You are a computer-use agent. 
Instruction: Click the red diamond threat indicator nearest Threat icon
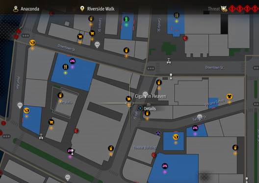[x=232, y=9]
